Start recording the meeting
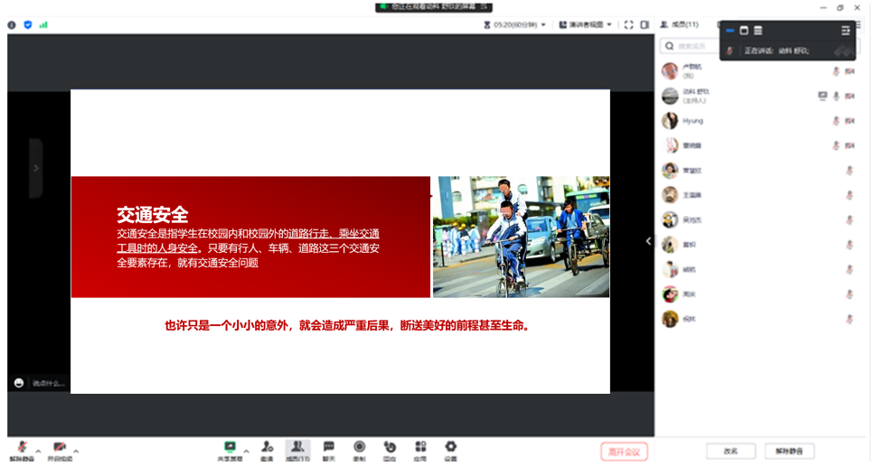Screen dimensions: 876x466 359,449
